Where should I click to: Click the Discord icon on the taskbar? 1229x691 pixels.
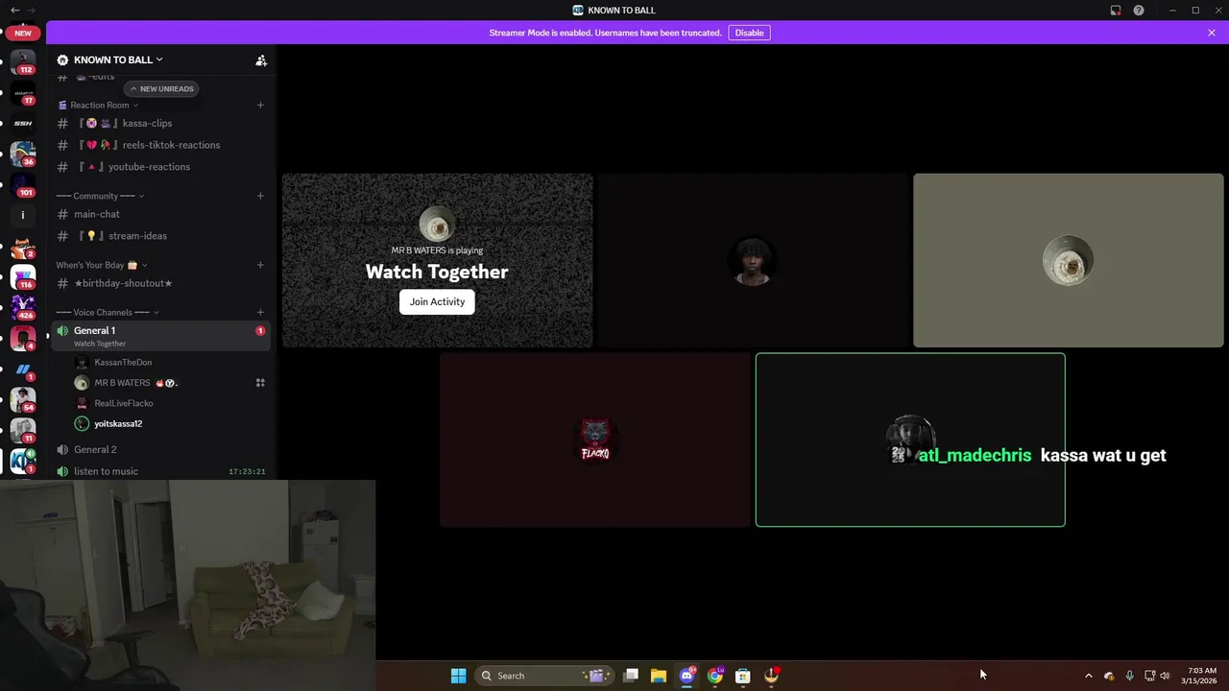(x=687, y=676)
